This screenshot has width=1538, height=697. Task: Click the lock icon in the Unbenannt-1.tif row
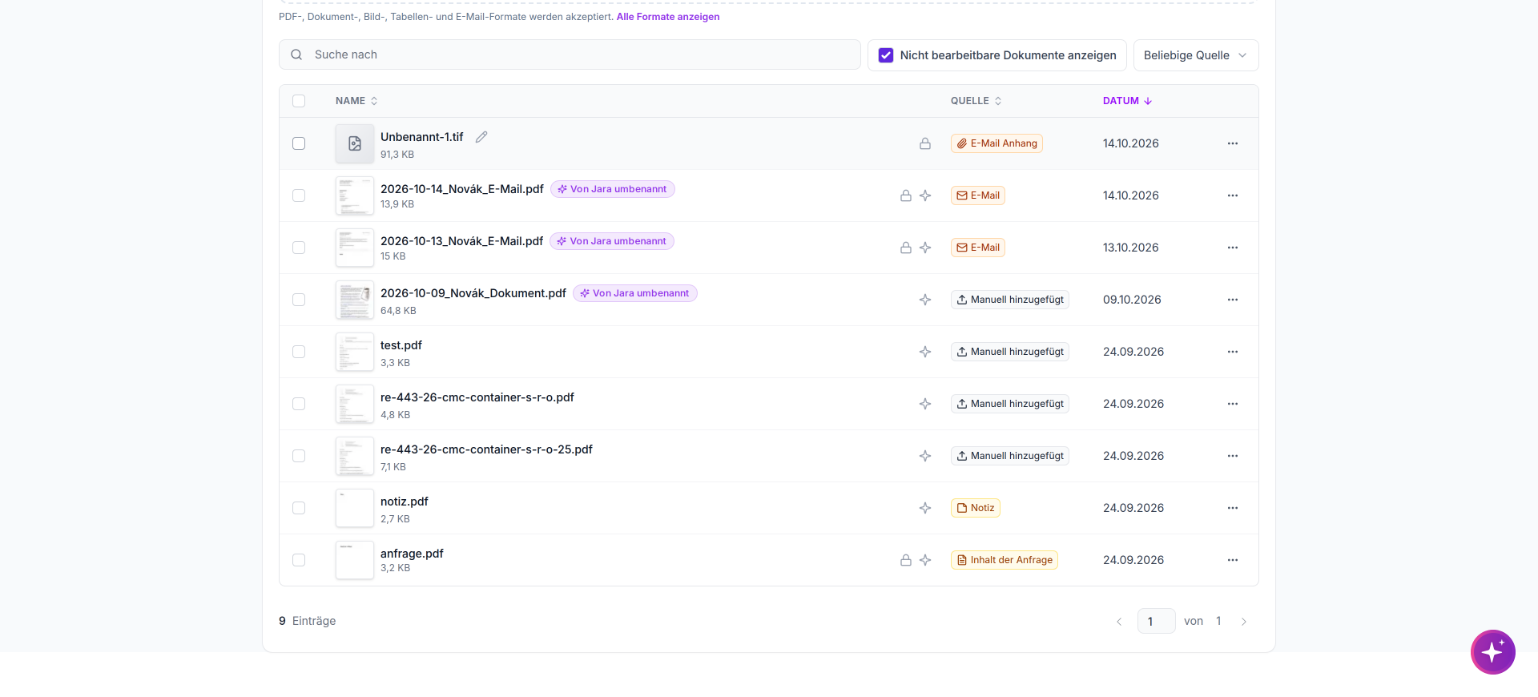tap(925, 143)
